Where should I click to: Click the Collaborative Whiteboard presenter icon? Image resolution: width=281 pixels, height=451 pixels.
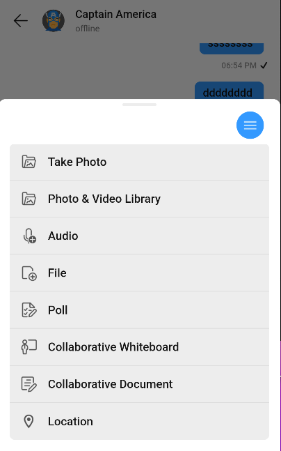click(29, 347)
